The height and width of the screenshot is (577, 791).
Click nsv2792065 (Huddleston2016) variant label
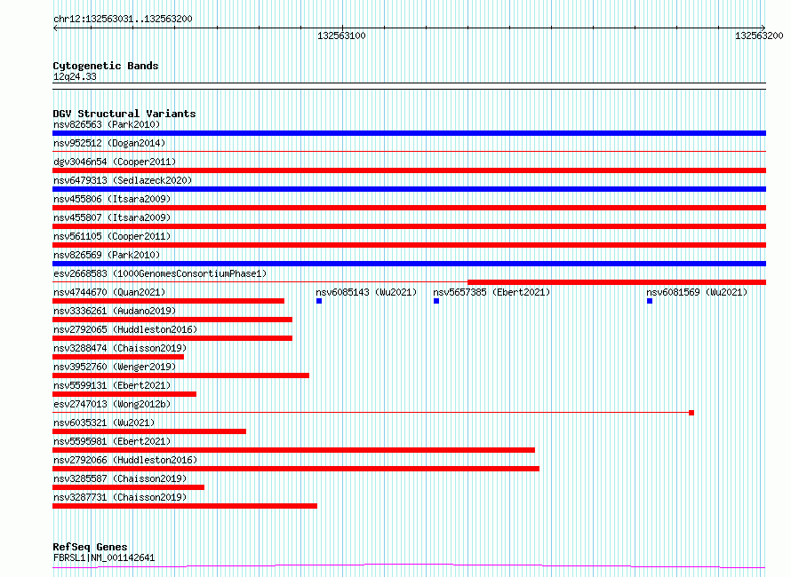click(x=125, y=329)
